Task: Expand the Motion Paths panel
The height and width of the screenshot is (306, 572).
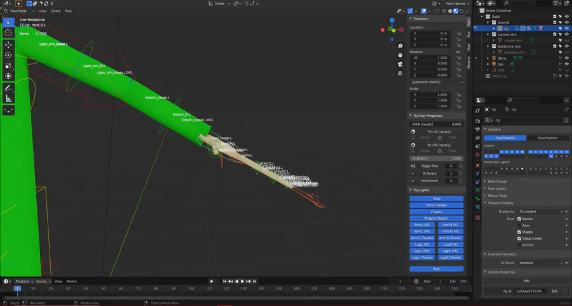Action: [497, 196]
